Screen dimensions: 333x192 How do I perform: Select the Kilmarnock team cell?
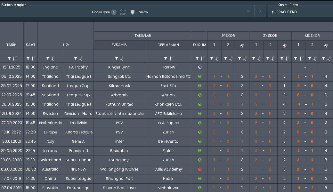tap(119, 86)
